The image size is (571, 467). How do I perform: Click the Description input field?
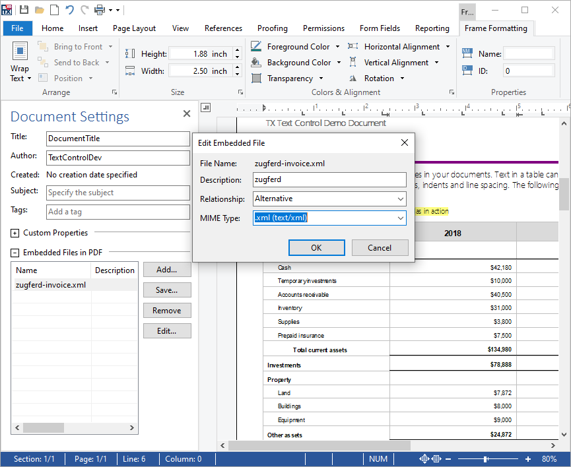(329, 179)
